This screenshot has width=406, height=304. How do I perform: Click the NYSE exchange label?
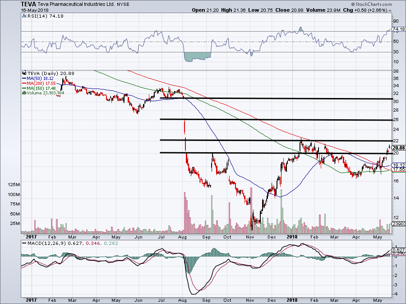click(x=123, y=5)
